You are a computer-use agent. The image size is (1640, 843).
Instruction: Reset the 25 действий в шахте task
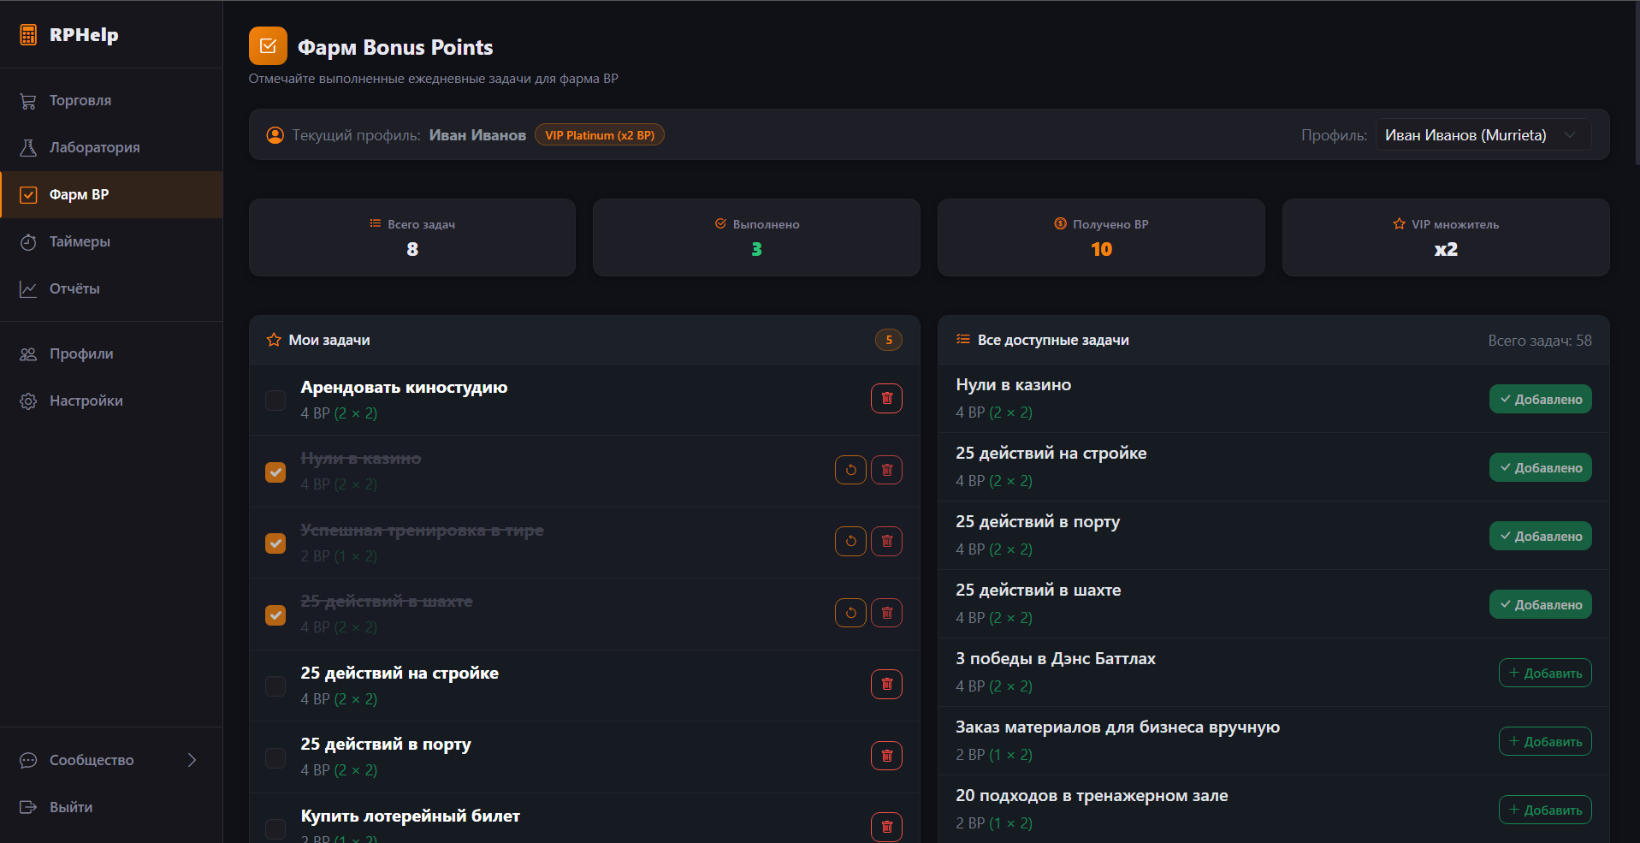(850, 613)
